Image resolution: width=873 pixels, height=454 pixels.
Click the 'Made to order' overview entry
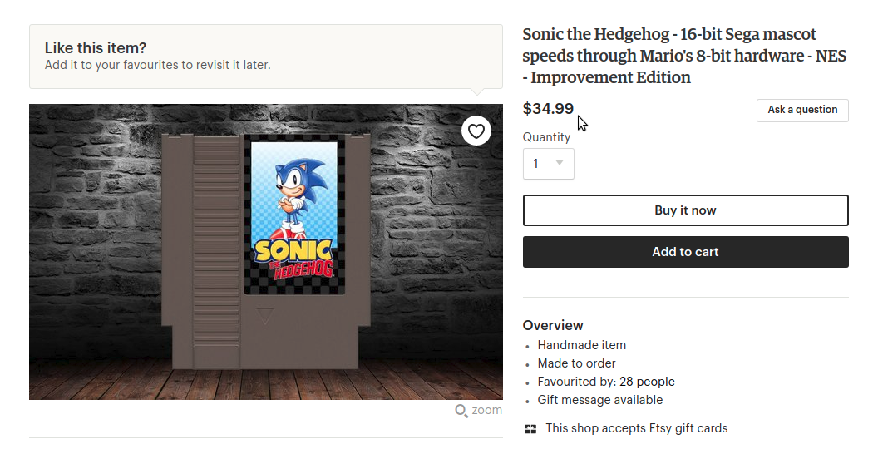click(577, 363)
